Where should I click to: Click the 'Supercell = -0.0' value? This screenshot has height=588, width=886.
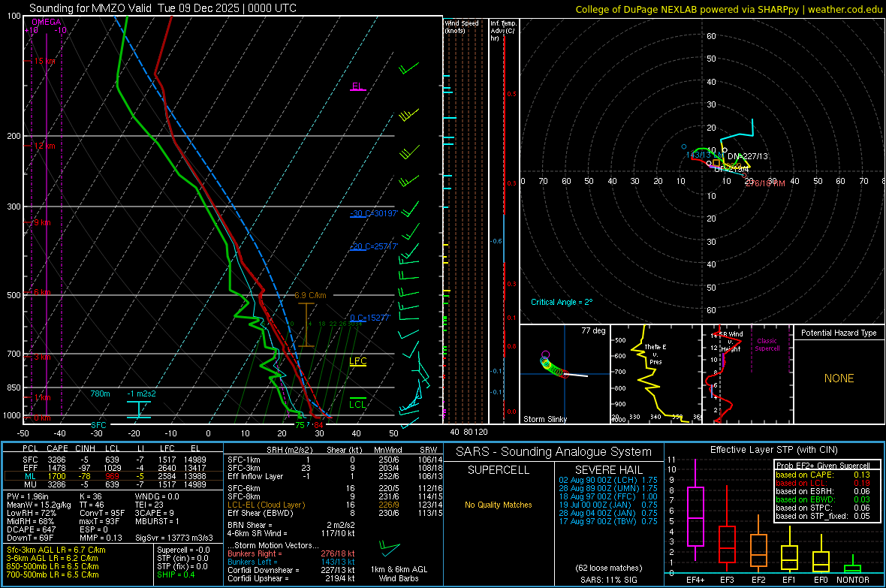coord(183,550)
